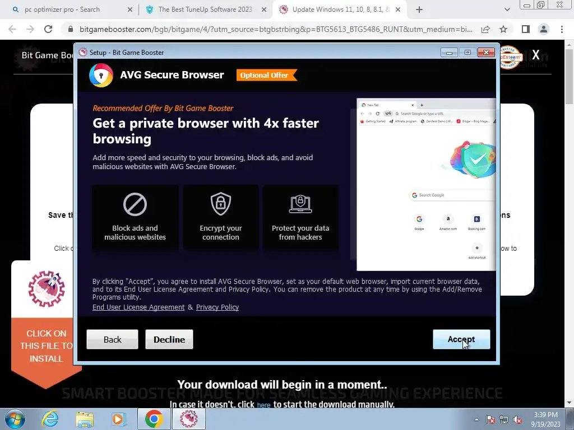Launch Internet Explorer from the taskbar
574x430 pixels.
click(50, 419)
